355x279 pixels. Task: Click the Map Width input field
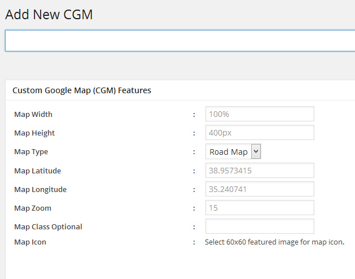260,114
